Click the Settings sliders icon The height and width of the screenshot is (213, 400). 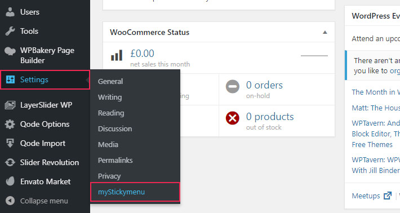(x=11, y=79)
